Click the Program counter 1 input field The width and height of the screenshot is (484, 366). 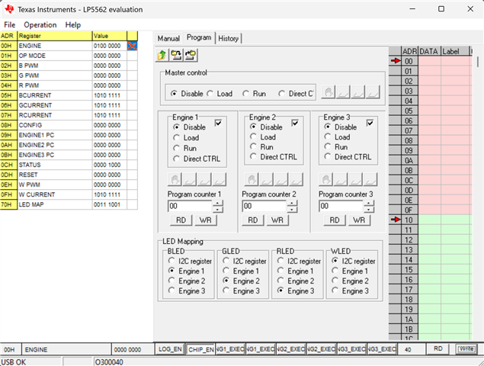[x=190, y=207]
